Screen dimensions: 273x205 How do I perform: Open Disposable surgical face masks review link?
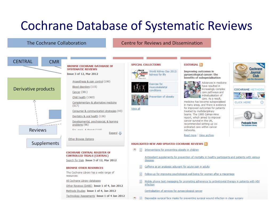(194, 198)
